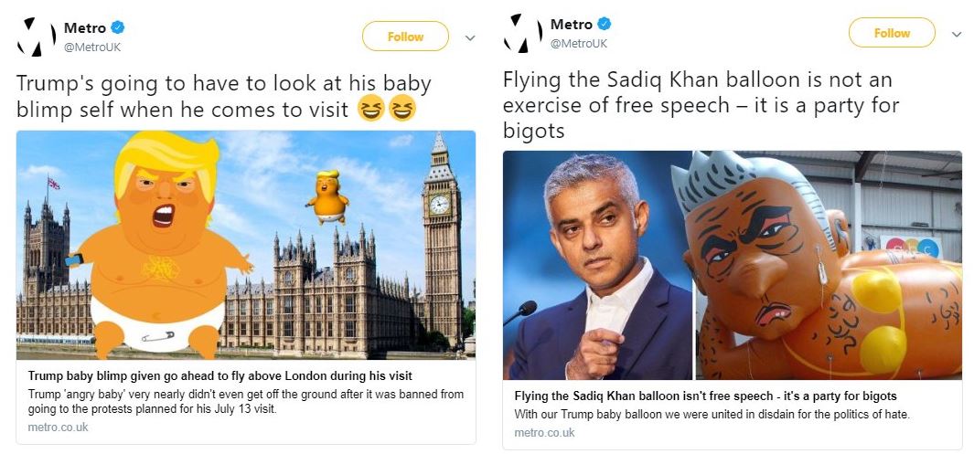Click metro.co.uk under the Sadiq Khan article

[x=544, y=432]
